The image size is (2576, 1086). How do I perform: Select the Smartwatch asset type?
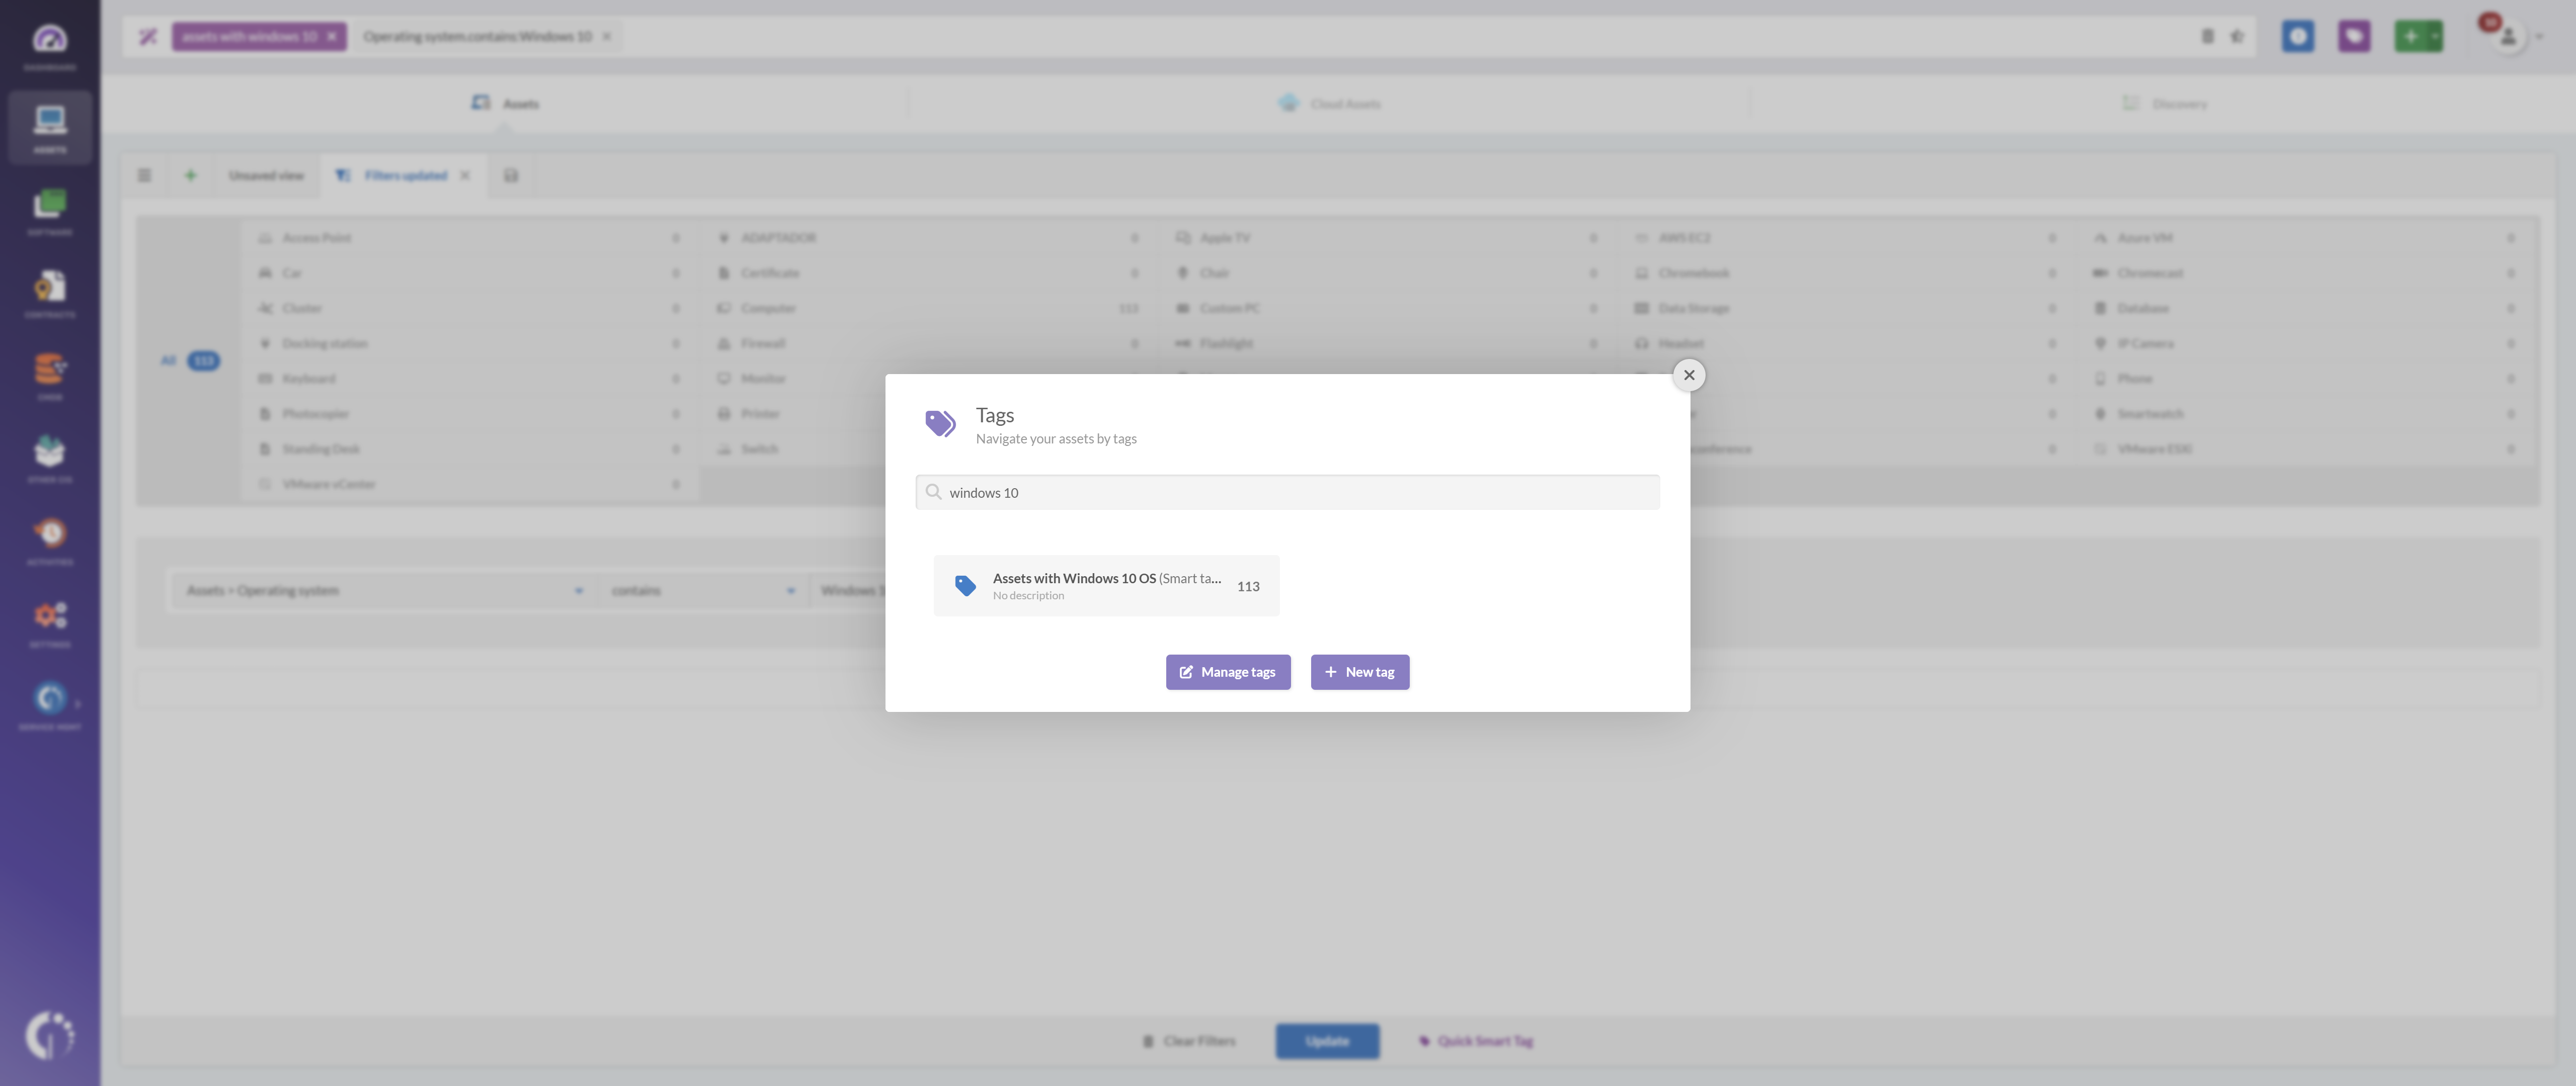tap(2304, 414)
